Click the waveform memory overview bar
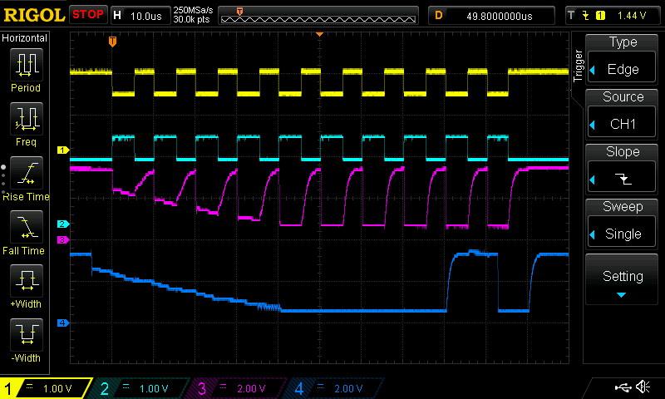Viewport: 665px width, 399px height. (x=318, y=16)
